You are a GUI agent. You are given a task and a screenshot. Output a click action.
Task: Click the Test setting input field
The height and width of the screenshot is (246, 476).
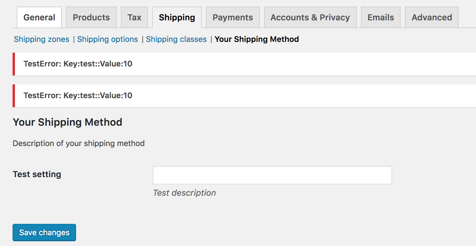pyautogui.click(x=272, y=175)
